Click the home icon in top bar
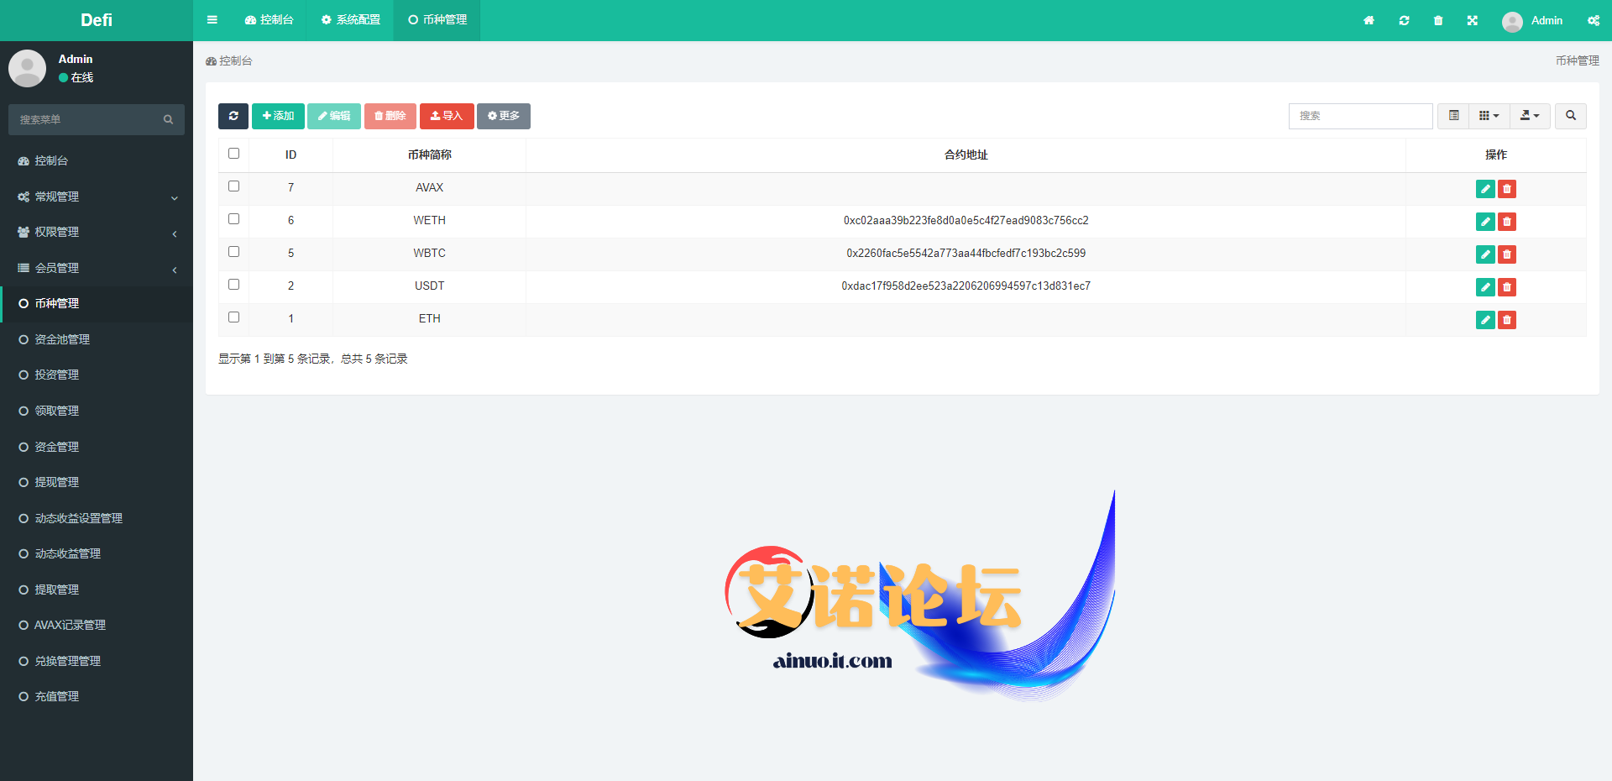Image resolution: width=1612 pixels, height=781 pixels. 1369,20
